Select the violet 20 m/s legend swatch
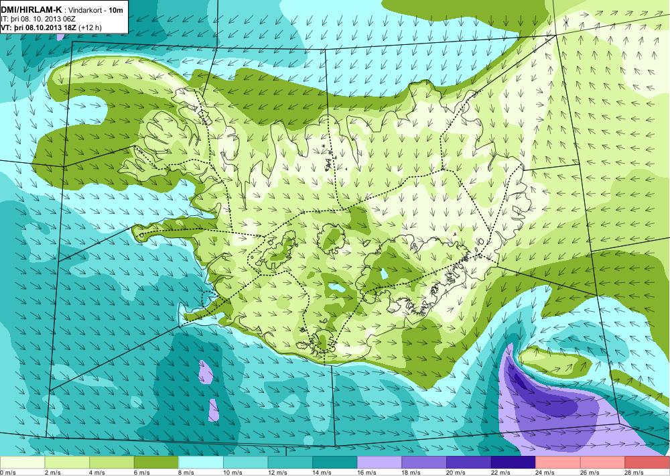The width and height of the screenshot is (670, 476). coord(469,463)
